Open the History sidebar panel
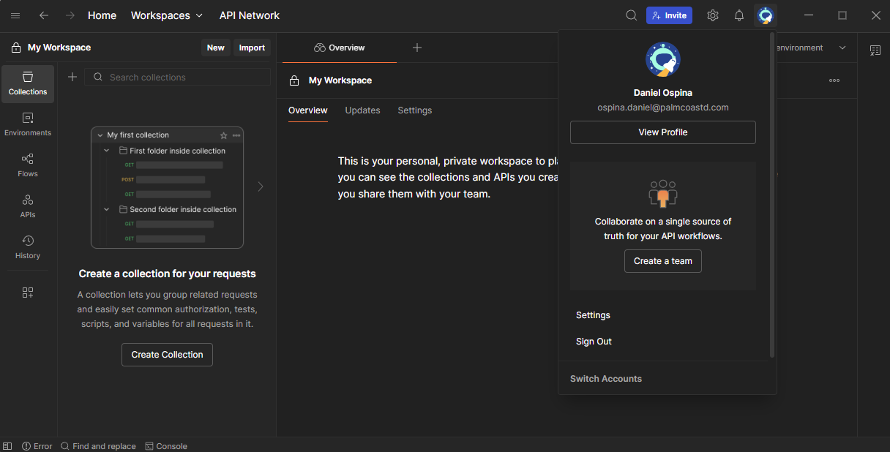This screenshot has height=452, width=890. pyautogui.click(x=28, y=247)
